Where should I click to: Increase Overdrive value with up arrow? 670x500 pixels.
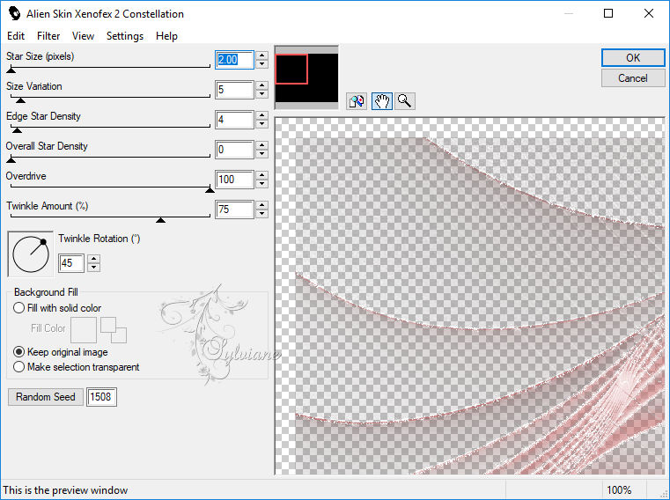tap(262, 175)
